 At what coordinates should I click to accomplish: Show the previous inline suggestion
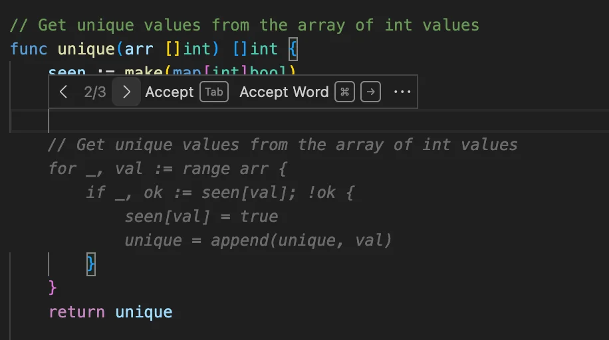coord(64,92)
